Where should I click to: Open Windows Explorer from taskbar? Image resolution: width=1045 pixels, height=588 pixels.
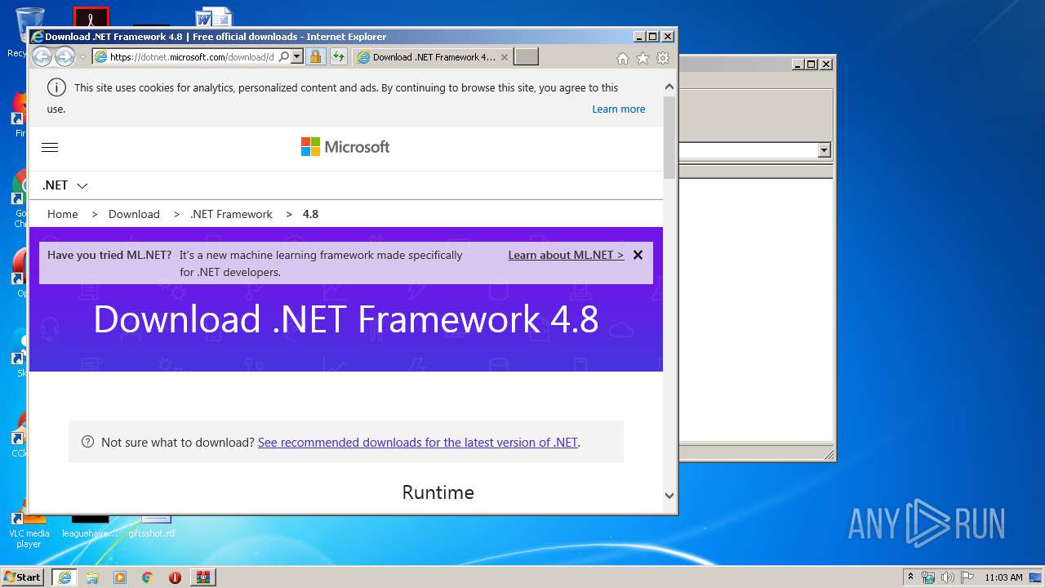tap(92, 577)
